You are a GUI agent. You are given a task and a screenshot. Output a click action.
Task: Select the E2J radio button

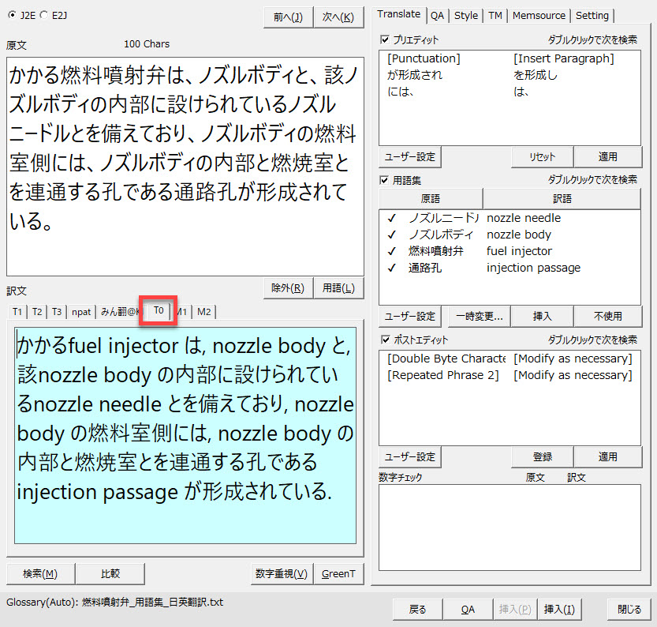click(43, 14)
